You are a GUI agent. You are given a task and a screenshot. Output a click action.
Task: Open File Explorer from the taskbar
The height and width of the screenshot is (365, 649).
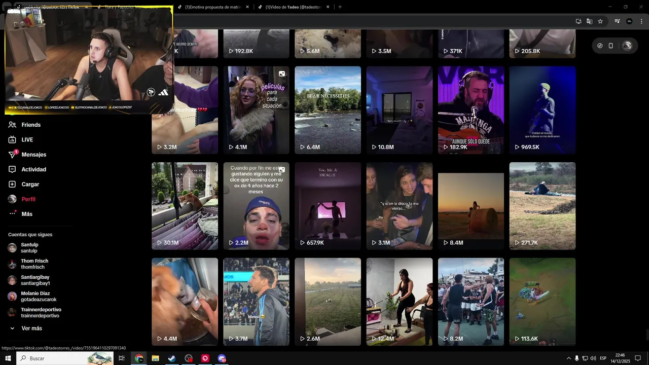click(x=156, y=358)
